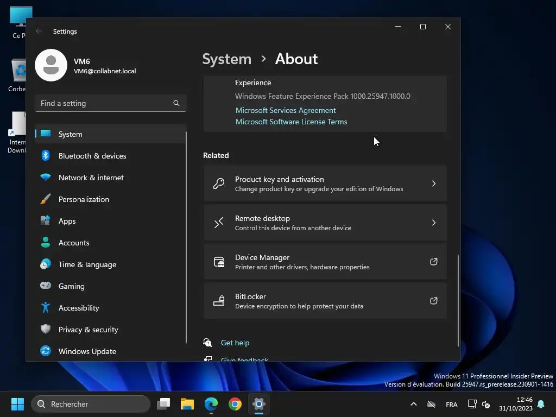Click the network display tray icon
This screenshot has height=417, width=556.
(x=472, y=404)
